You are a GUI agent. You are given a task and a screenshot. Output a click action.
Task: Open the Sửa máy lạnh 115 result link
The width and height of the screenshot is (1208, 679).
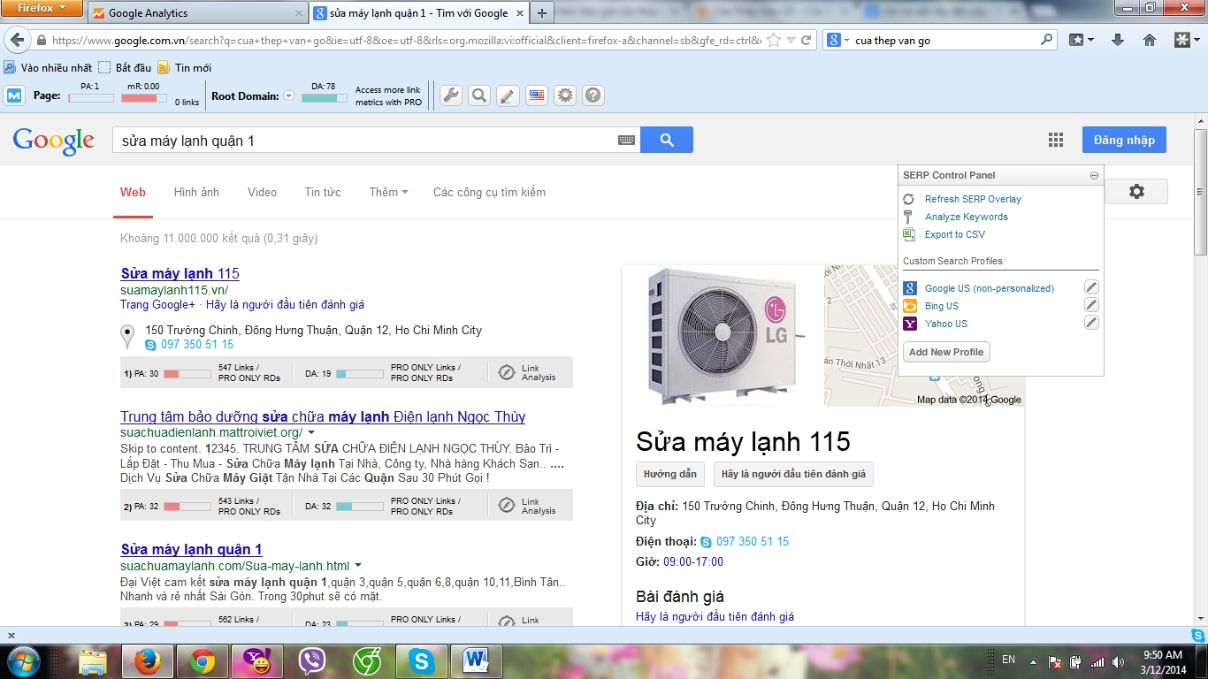(180, 273)
